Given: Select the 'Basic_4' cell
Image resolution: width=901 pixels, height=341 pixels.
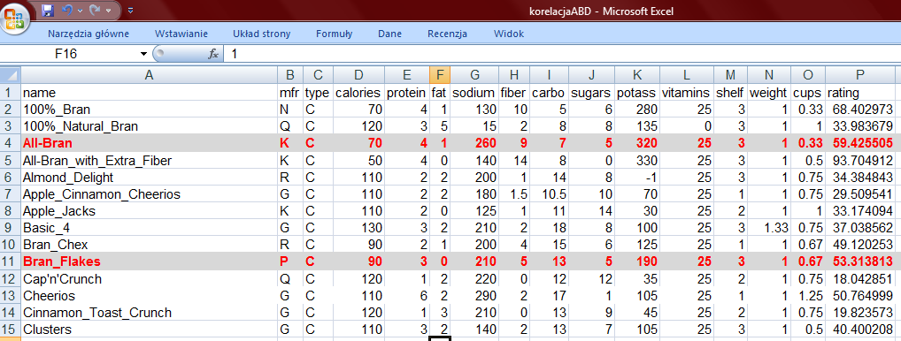Looking at the screenshot, I should pos(149,228).
